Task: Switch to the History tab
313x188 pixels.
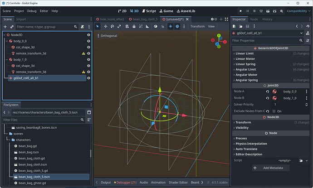Action: pyautogui.click(x=267, y=19)
